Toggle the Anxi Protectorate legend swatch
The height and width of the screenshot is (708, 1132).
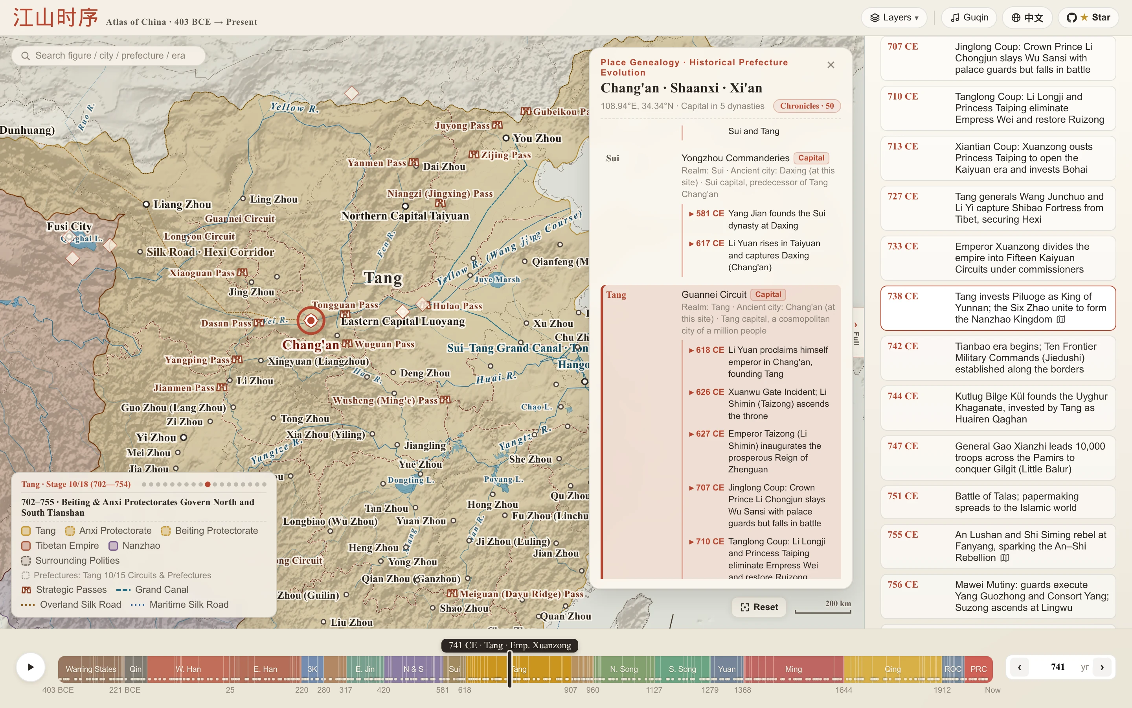pos(70,531)
